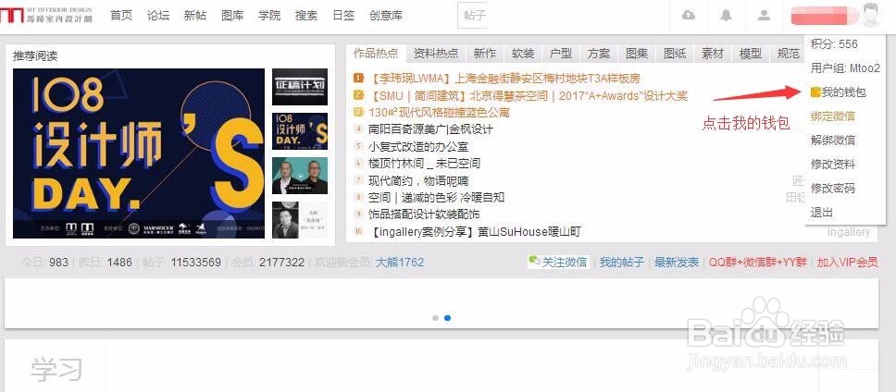Select the bottom single-portrait thumbnail

(x=299, y=220)
